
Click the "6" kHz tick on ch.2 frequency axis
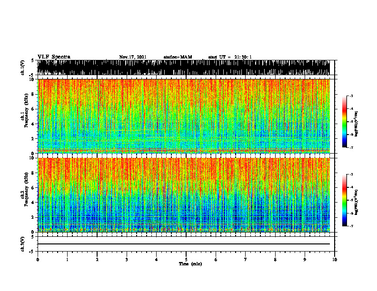coord(33,188)
